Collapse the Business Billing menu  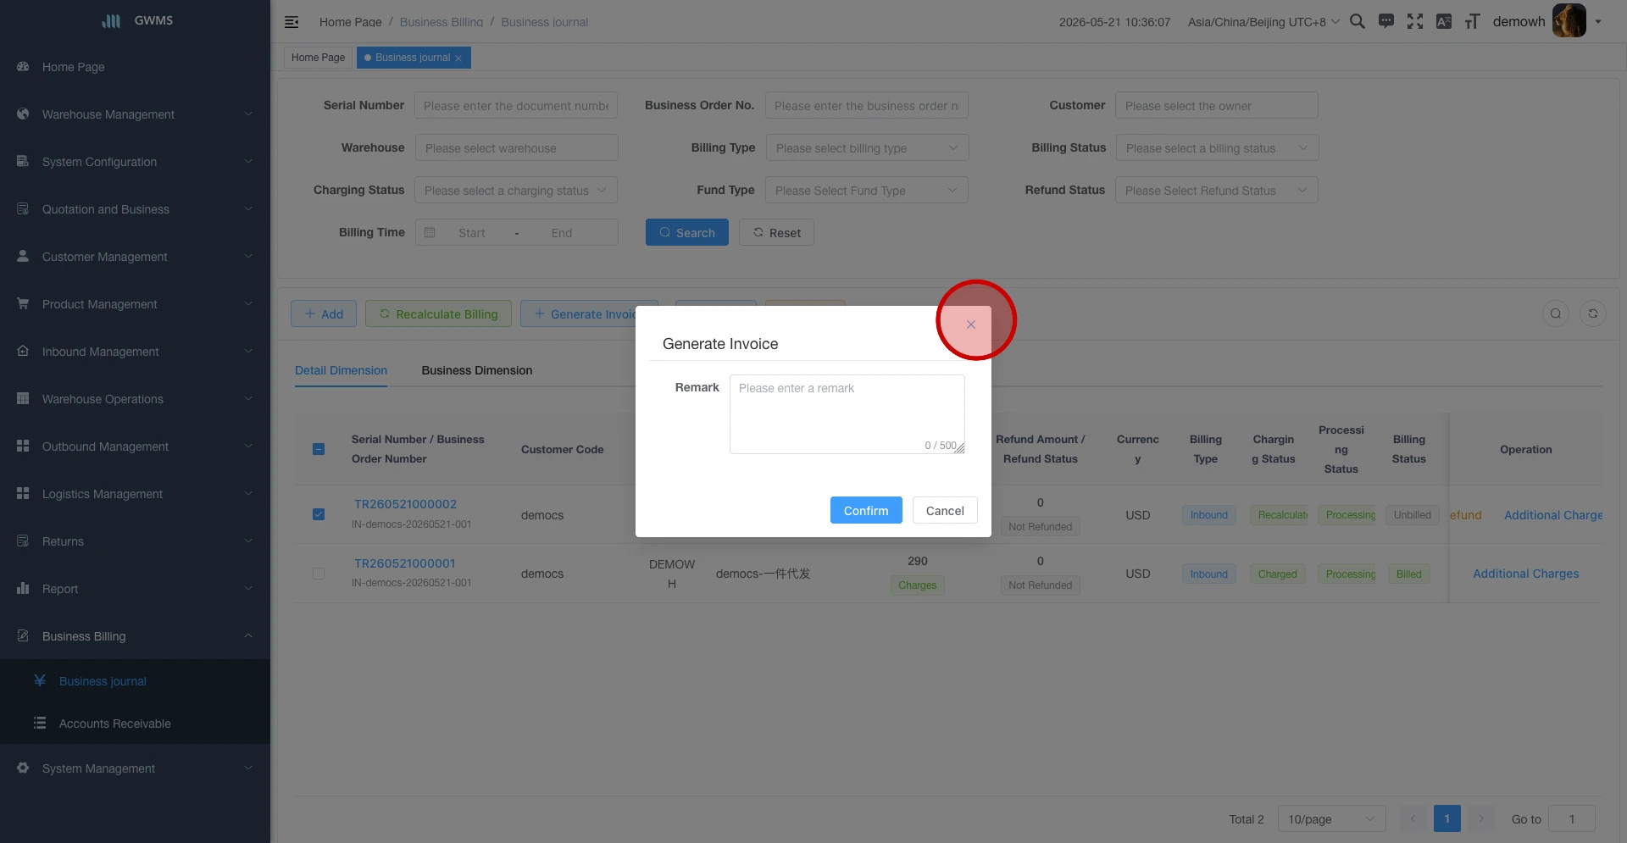136,635
